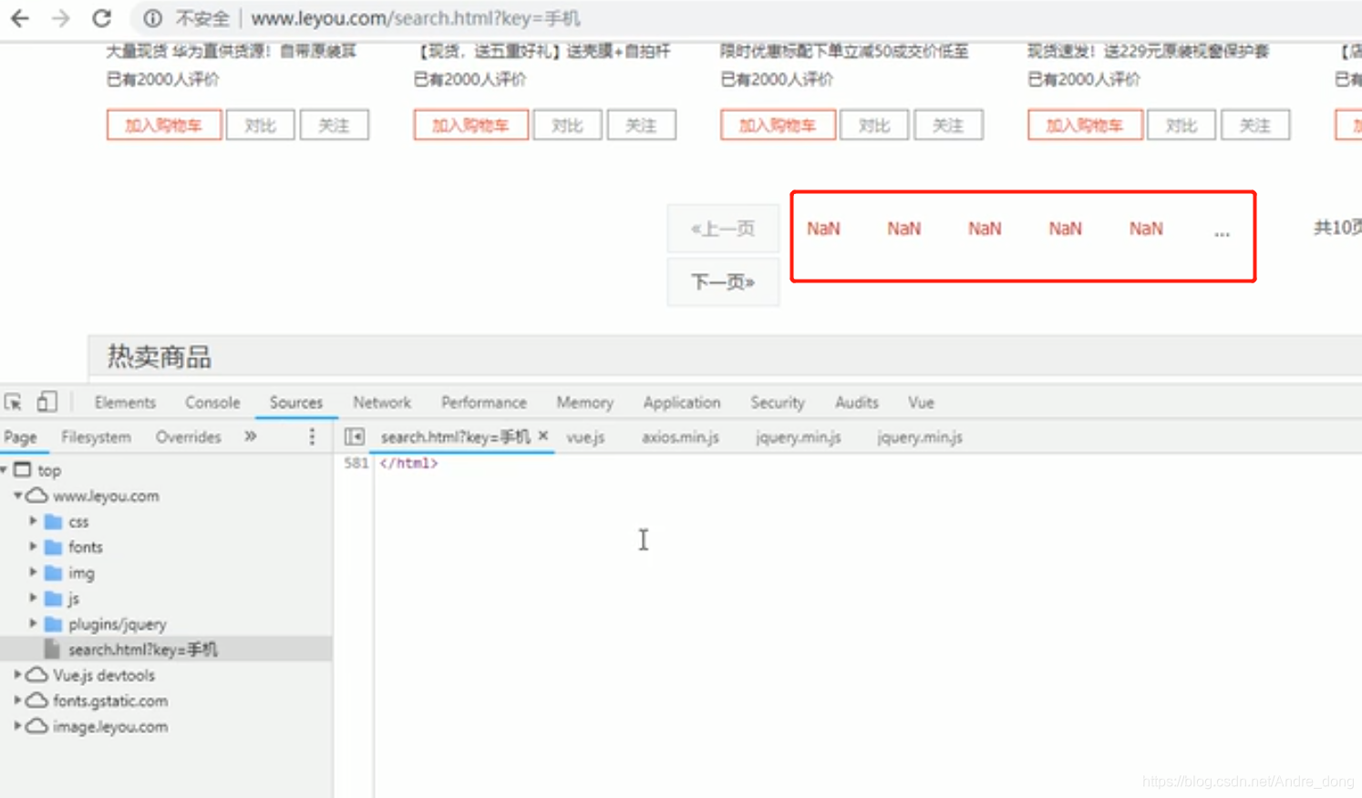Image resolution: width=1362 pixels, height=798 pixels.
Task: Switch to the axios.min.js file tab
Action: tap(680, 437)
